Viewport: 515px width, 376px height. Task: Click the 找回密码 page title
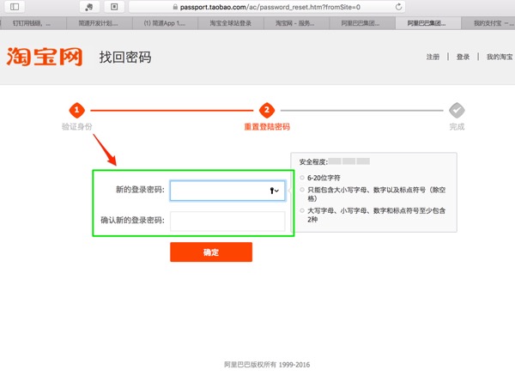pyautogui.click(x=125, y=58)
